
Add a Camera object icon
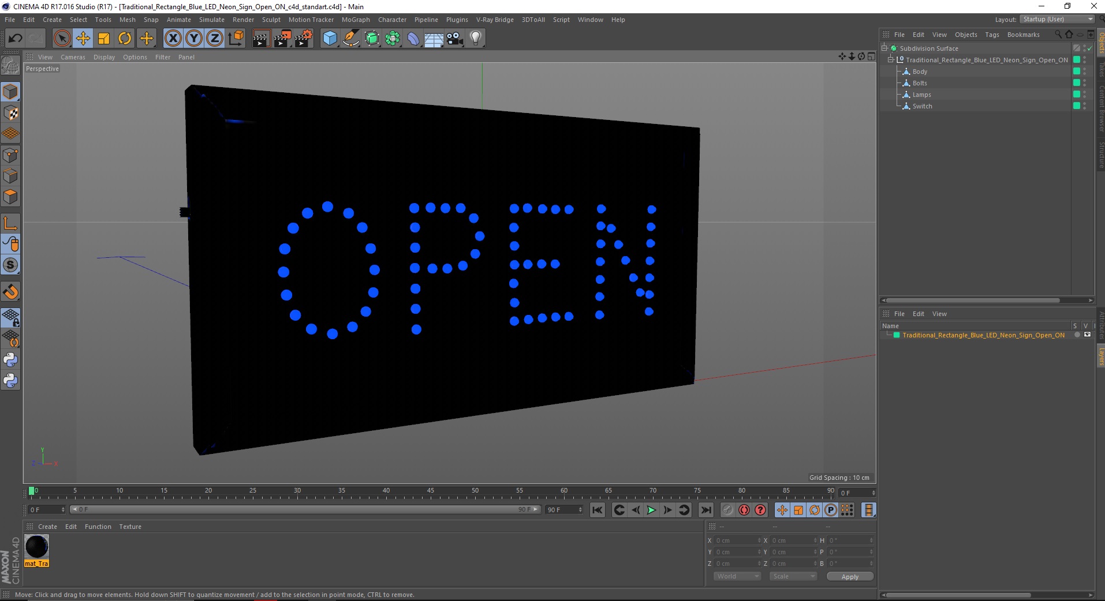point(455,39)
